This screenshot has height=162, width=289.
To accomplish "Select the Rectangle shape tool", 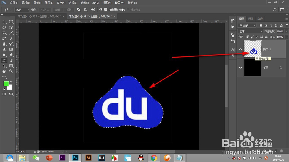I will pos(11,66).
